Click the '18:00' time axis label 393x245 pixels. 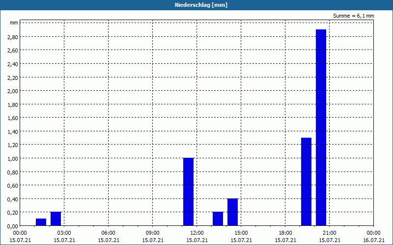(x=285, y=233)
